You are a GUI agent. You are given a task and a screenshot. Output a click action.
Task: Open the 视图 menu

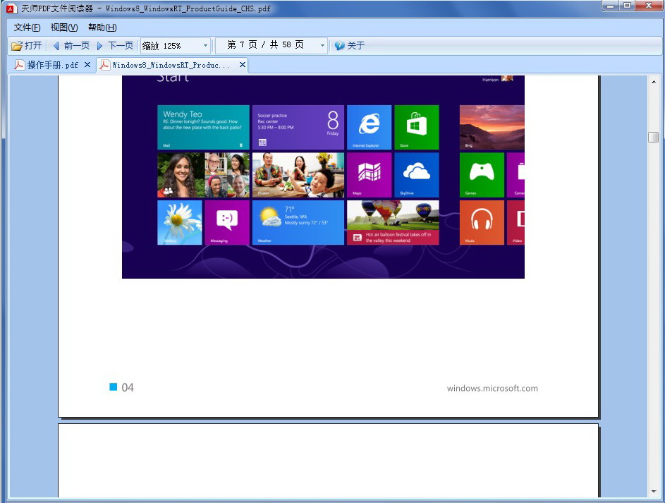pos(64,28)
